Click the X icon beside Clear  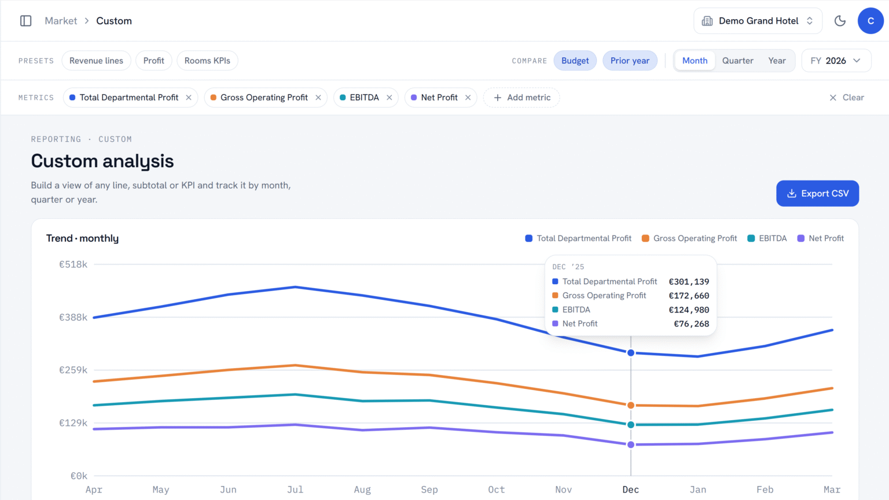[x=833, y=97]
